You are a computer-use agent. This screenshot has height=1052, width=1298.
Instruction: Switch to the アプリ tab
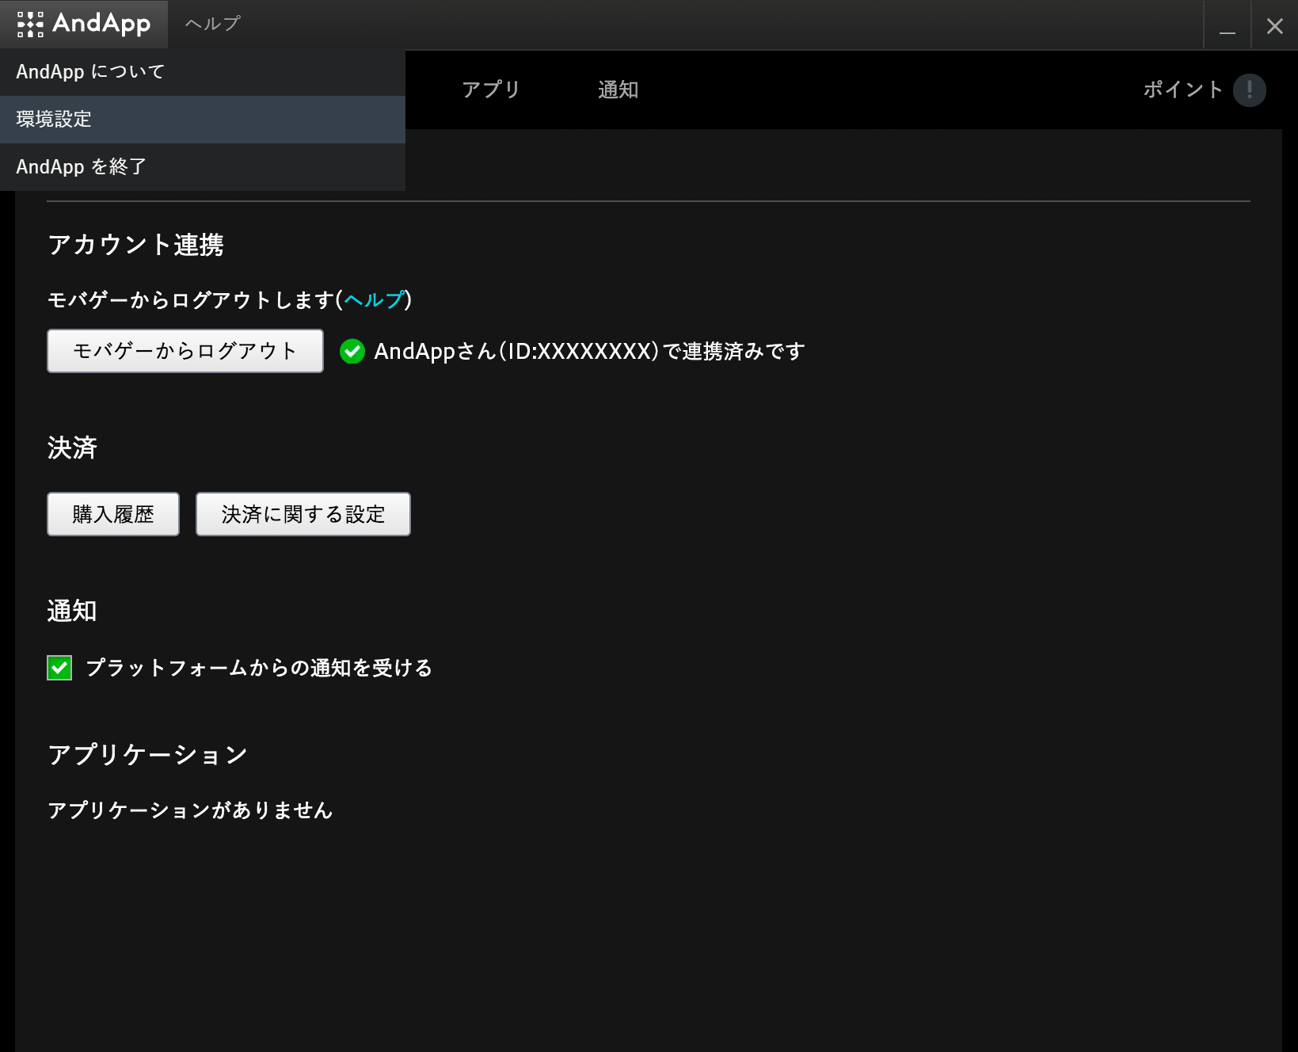click(x=491, y=90)
